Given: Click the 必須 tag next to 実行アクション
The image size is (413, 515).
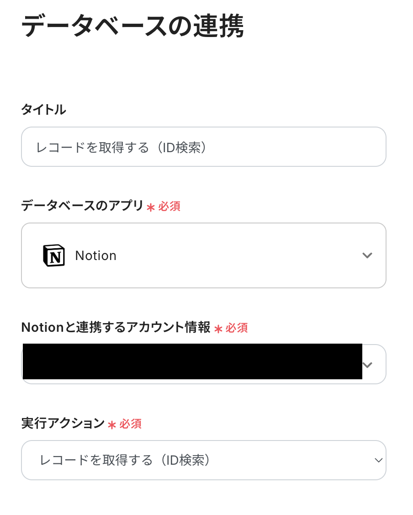Looking at the screenshot, I should point(131,424).
